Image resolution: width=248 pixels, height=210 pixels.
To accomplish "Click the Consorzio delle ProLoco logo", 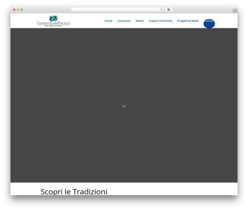I will pos(54,21).
